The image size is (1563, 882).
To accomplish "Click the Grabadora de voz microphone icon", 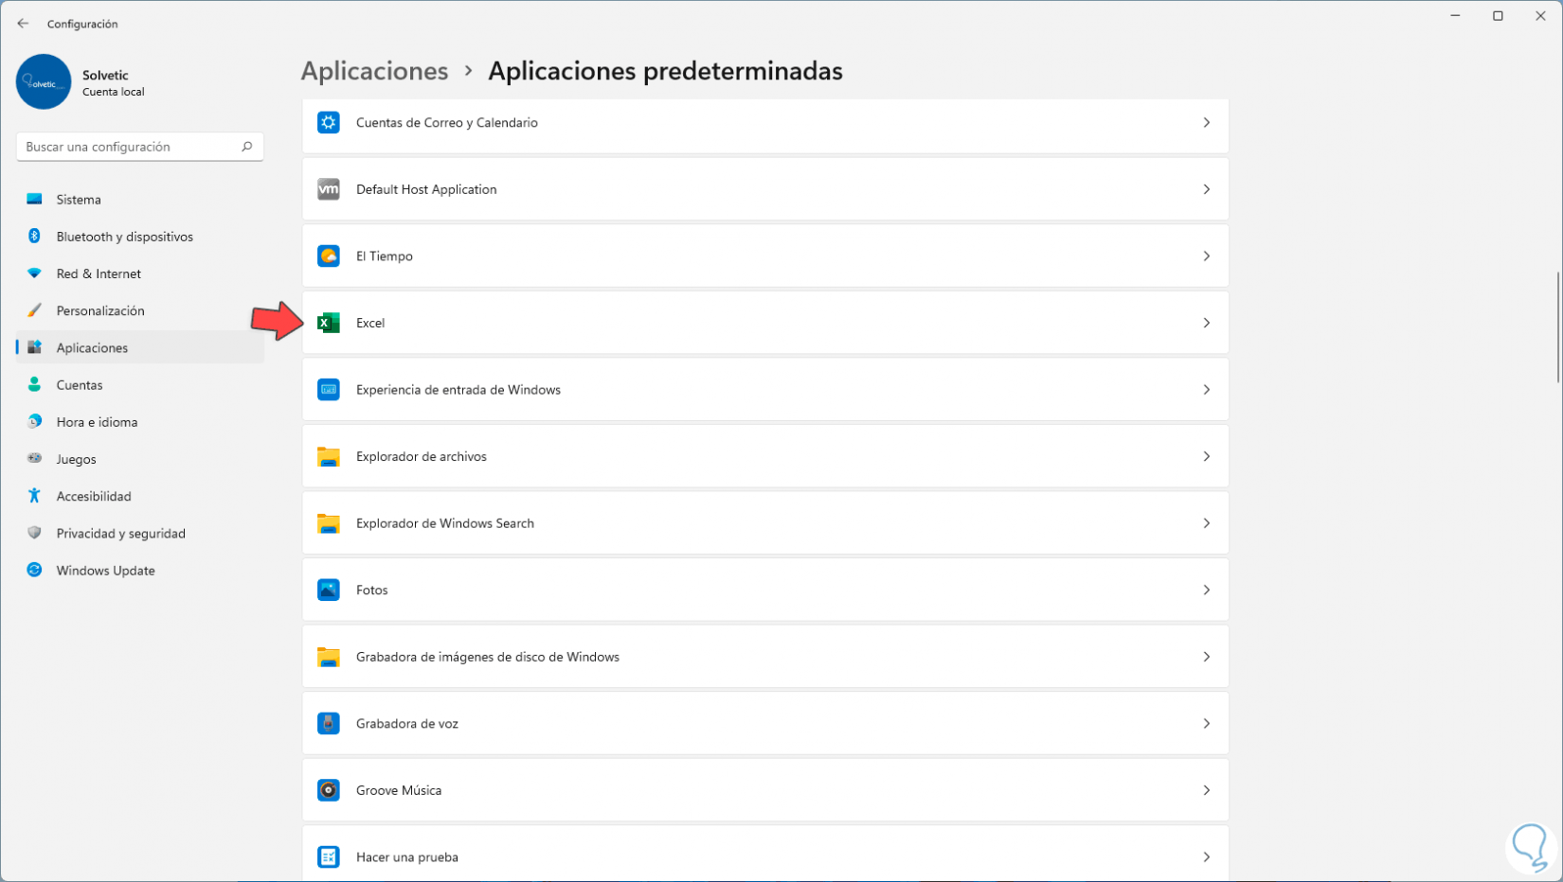I will 329,724.
